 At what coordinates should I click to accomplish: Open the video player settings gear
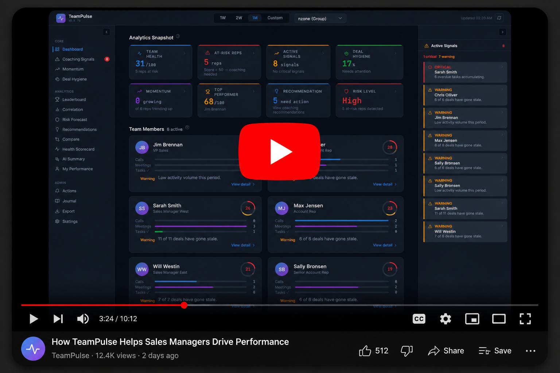(446, 319)
